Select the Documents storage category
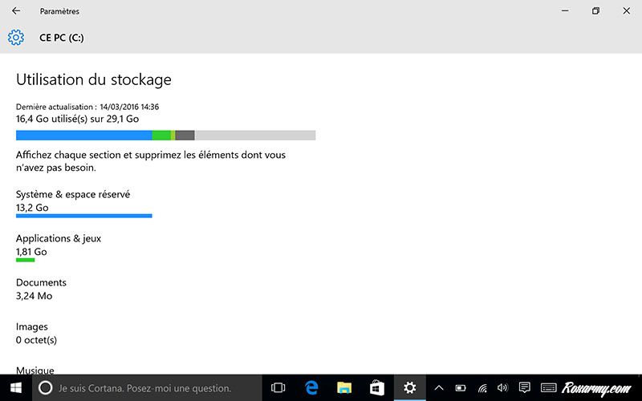 tap(41, 289)
